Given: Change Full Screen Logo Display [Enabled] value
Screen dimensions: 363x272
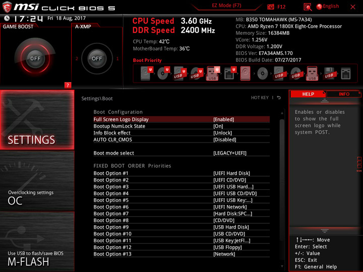Looking at the screenshot, I should [224, 119].
